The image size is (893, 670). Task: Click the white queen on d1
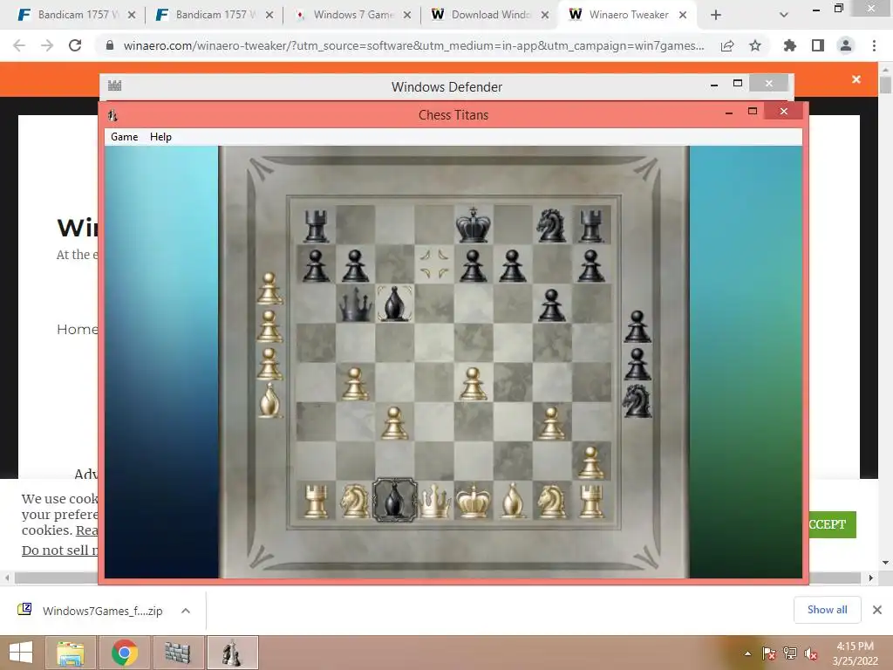[434, 501]
